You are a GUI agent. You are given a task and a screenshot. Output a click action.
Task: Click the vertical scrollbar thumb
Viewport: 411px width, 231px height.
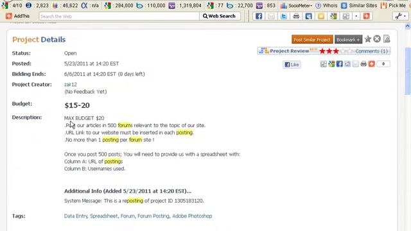point(408,71)
